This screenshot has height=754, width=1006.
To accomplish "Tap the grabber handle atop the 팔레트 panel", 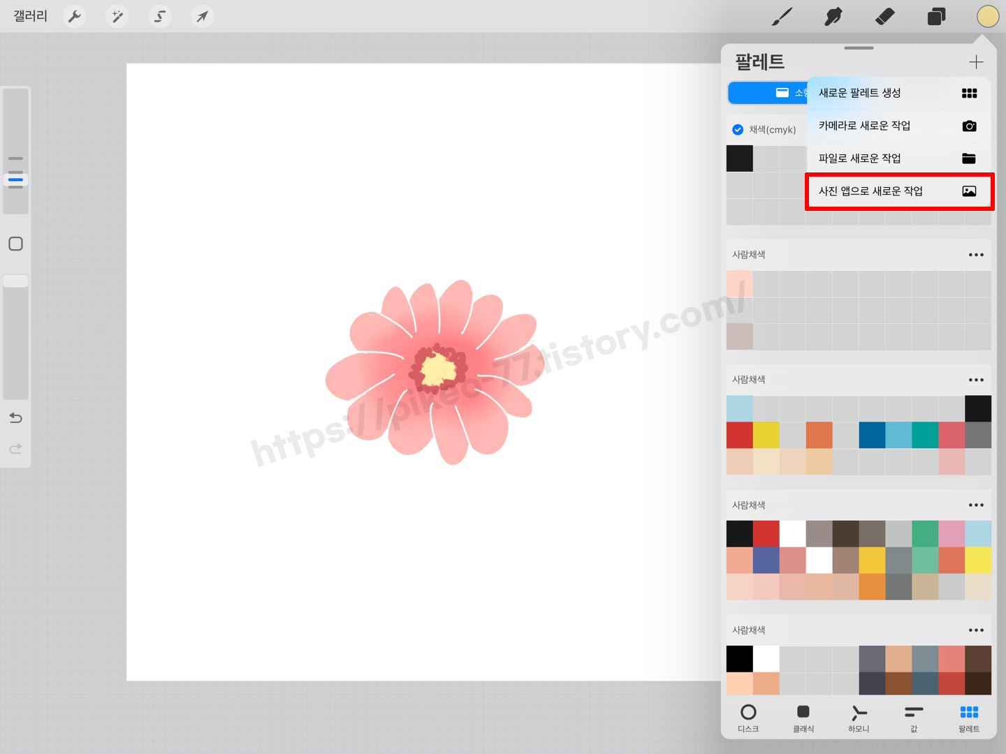I will [859, 48].
